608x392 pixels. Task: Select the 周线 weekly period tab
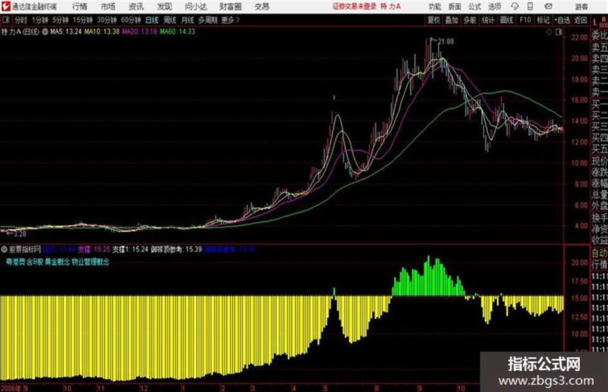pos(170,20)
